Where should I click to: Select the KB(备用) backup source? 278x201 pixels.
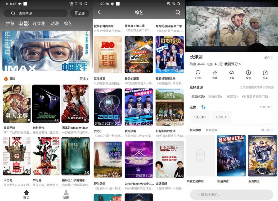[255, 97]
